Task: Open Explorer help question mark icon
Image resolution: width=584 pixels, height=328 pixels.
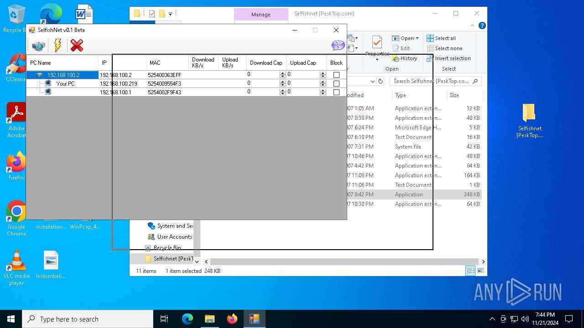Action: click(482, 26)
